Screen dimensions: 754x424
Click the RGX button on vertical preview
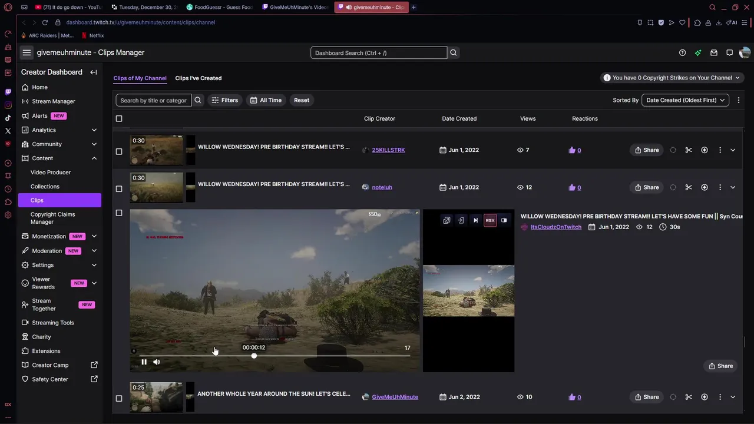tap(490, 220)
